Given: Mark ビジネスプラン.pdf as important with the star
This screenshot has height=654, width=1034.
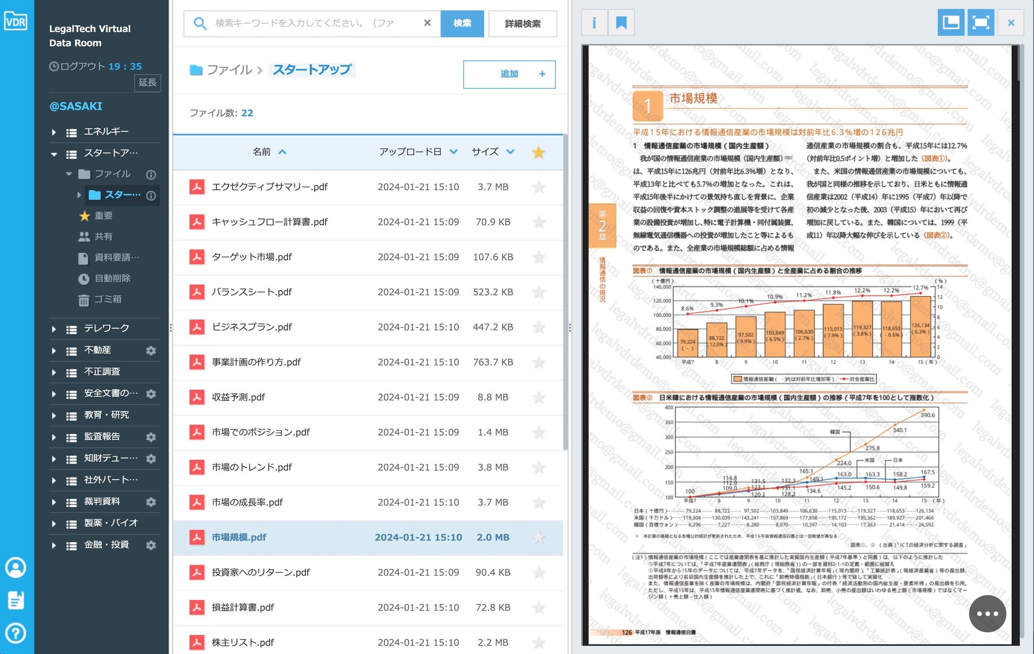Looking at the screenshot, I should point(538,328).
